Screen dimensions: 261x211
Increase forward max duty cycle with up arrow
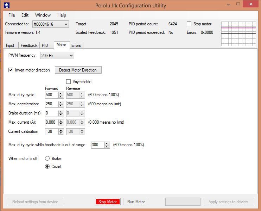coord(61,93)
